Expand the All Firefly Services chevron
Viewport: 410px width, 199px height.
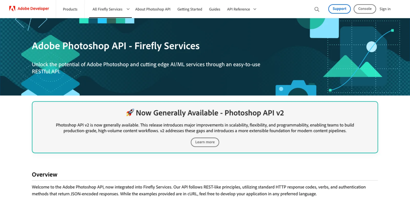click(128, 9)
